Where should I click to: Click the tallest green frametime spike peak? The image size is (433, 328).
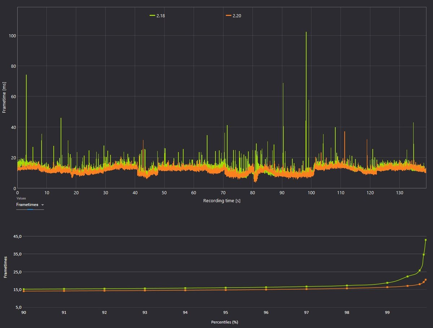coord(306,32)
